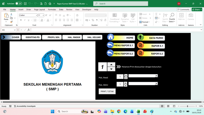The width and height of the screenshot is (204, 115).
Task: Open File Explorer from the taskbar
Action: [x=112, y=111]
